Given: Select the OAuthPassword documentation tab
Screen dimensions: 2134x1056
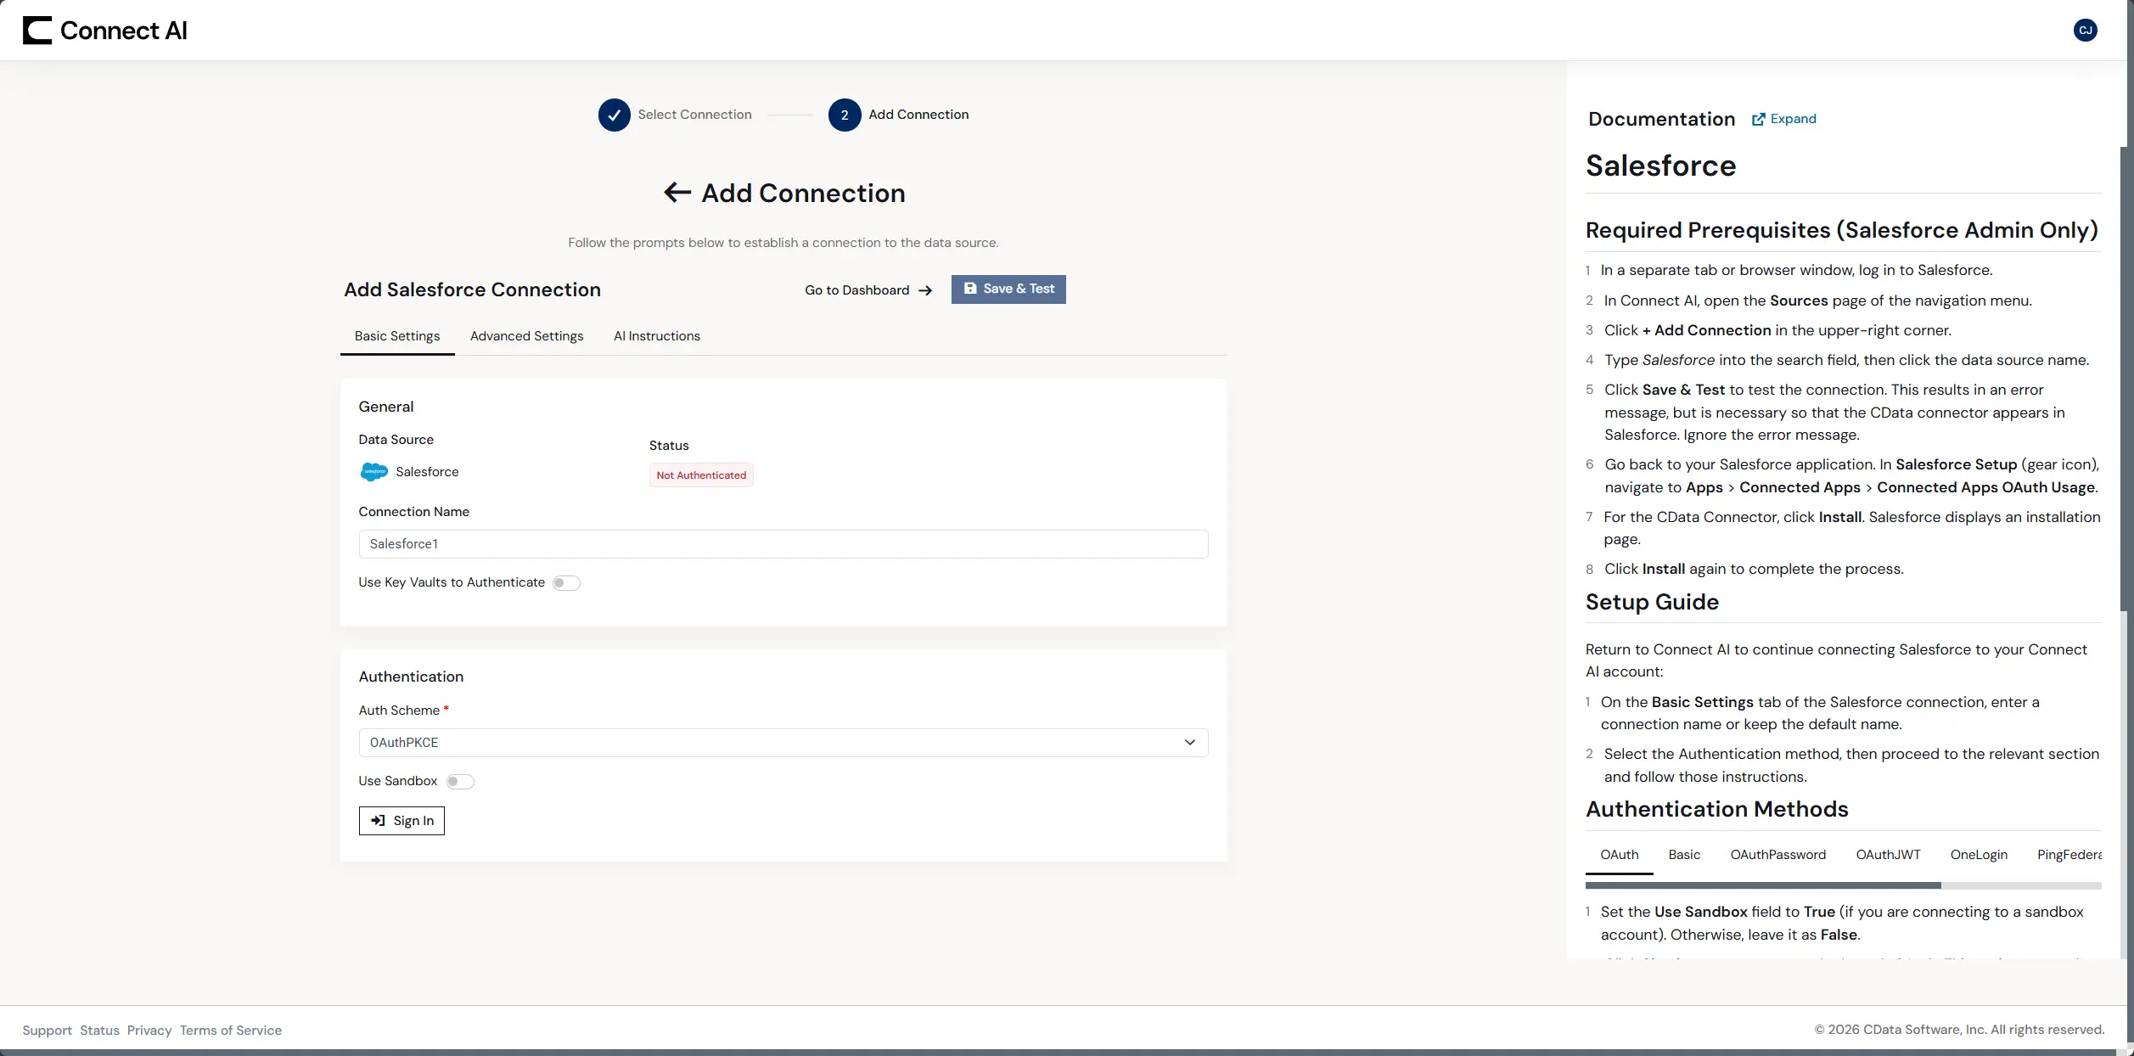Looking at the screenshot, I should point(1777,855).
